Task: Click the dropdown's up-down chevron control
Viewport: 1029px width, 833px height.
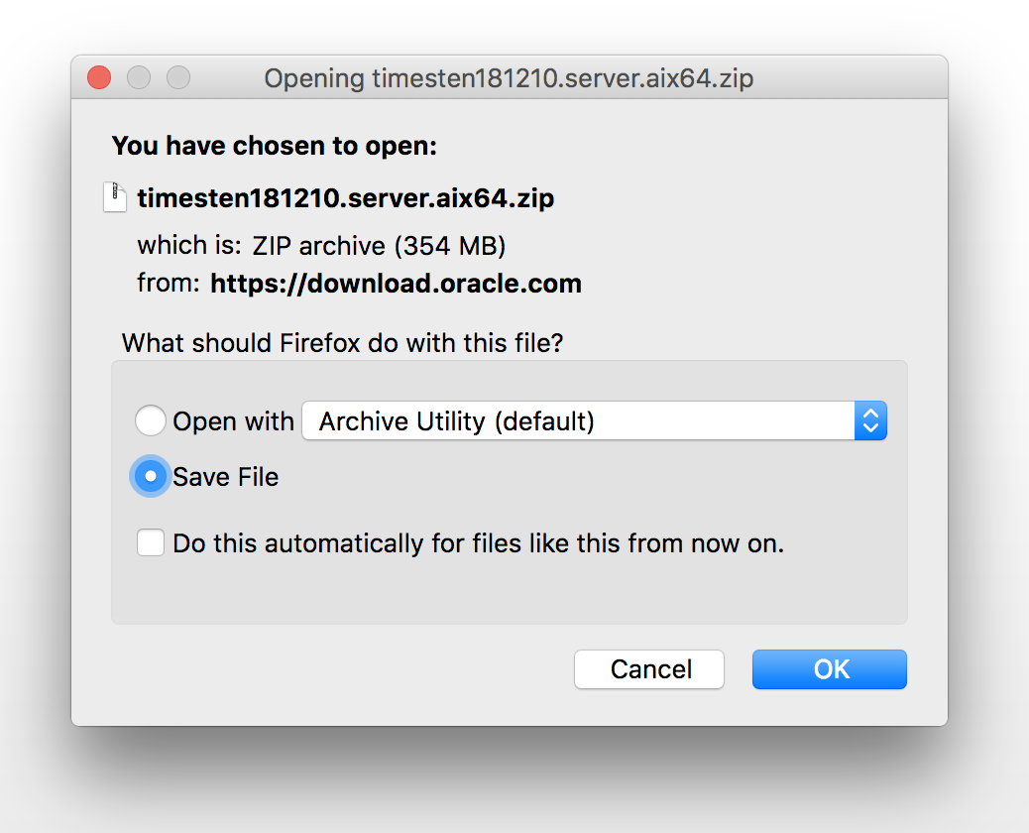Action: [870, 420]
